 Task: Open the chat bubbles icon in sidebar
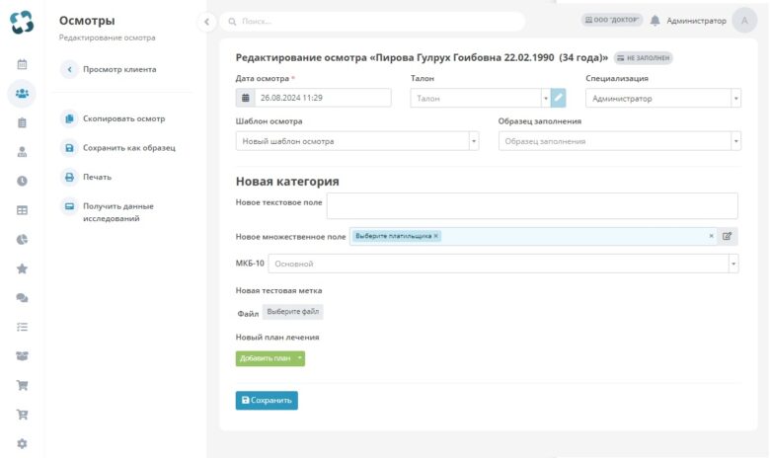pyautogui.click(x=22, y=298)
